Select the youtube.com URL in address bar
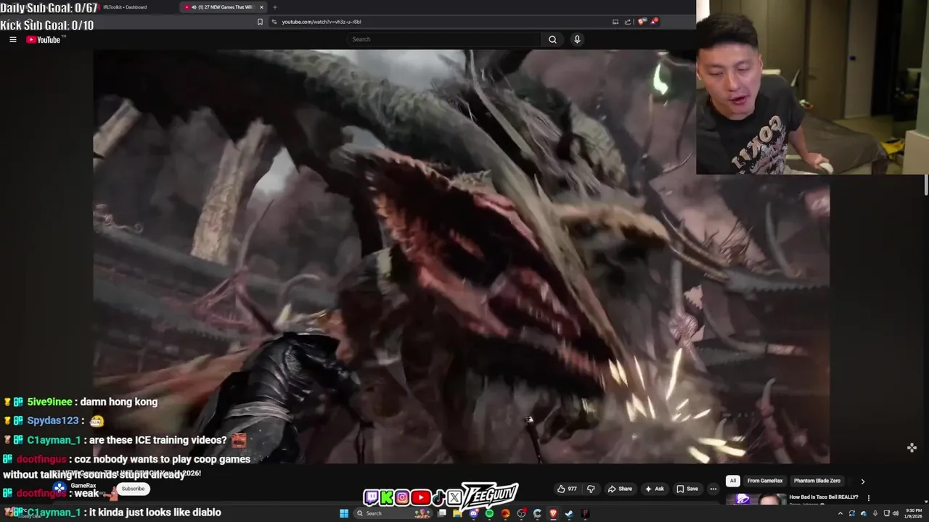 click(322, 22)
